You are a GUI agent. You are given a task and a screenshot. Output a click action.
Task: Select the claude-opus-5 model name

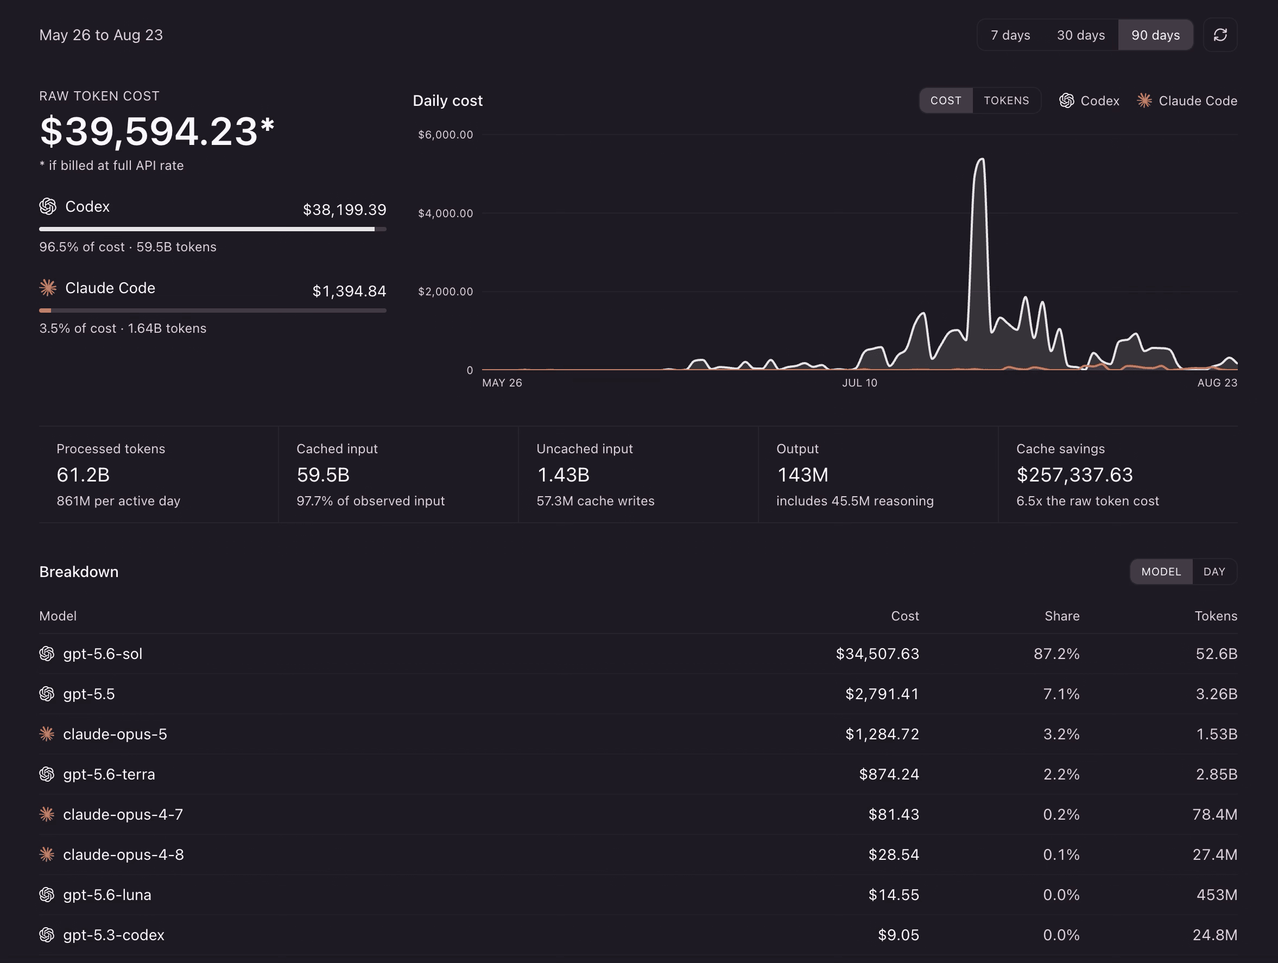coord(115,734)
